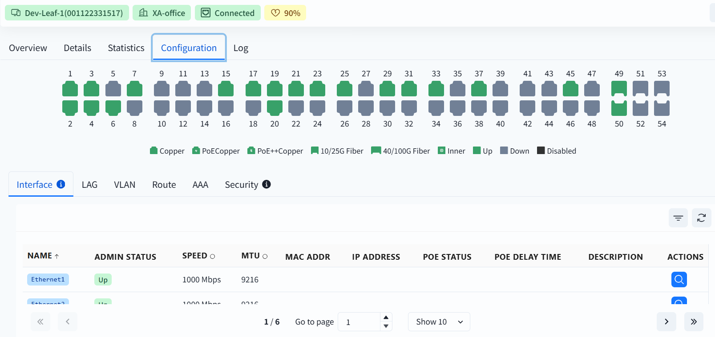The height and width of the screenshot is (337, 715).
Task: Select port 20 on the panel
Action: [x=275, y=108]
